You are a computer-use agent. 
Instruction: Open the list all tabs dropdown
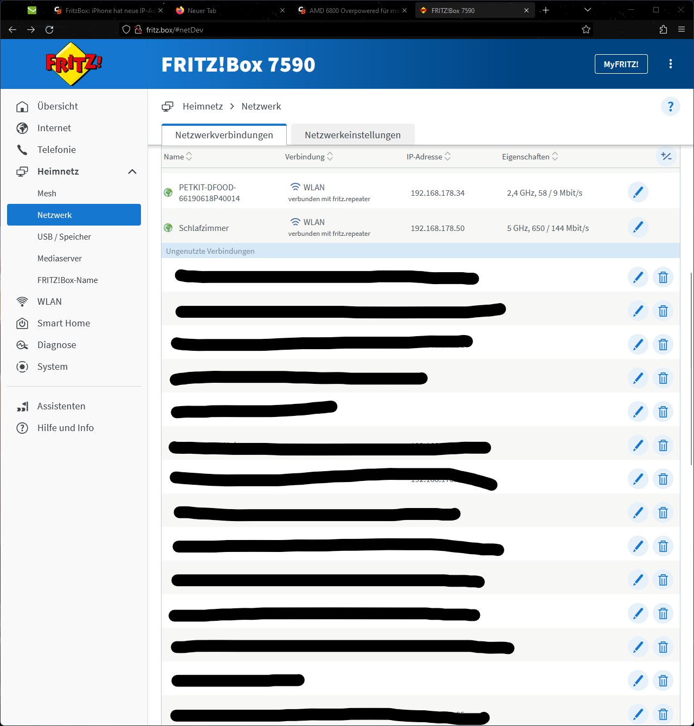588,10
